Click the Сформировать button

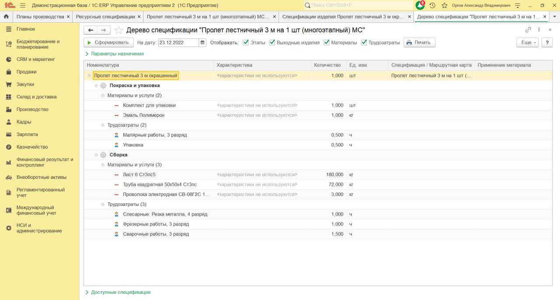coord(108,42)
